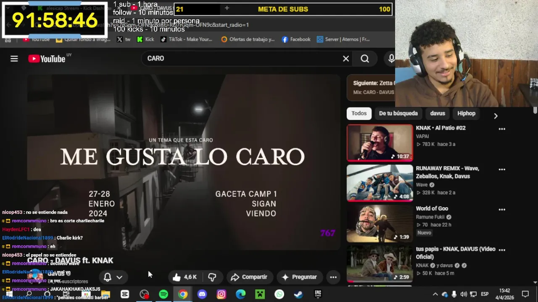Open the Kick bookmark
Viewport: 538px width, 302px height.
(x=145, y=39)
